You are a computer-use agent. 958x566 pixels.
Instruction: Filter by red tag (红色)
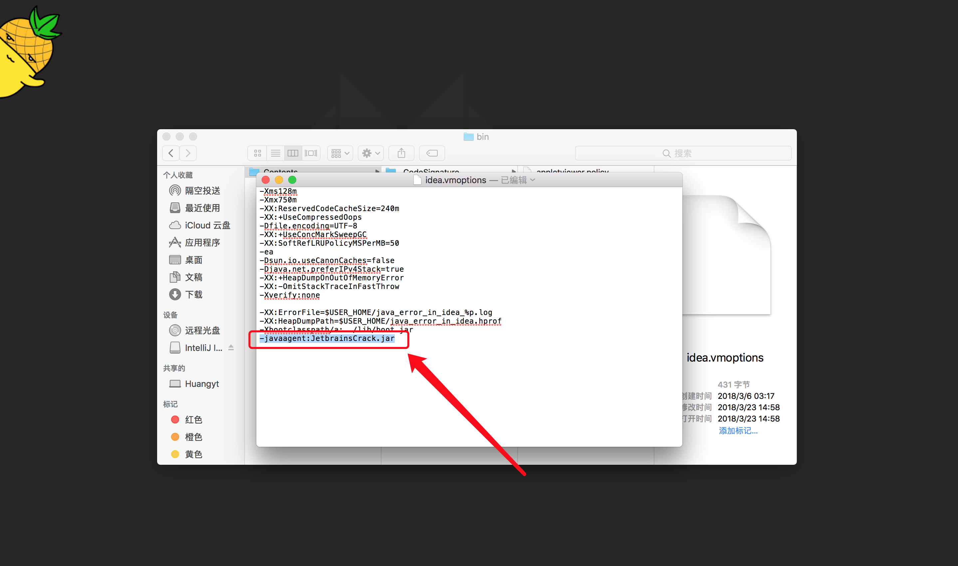pos(201,420)
